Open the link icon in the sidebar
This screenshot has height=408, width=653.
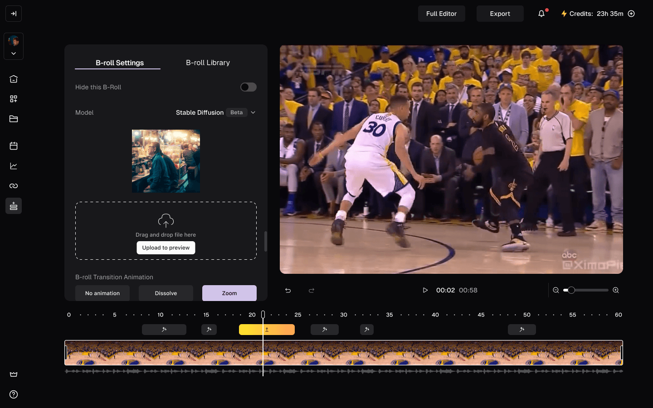14,186
